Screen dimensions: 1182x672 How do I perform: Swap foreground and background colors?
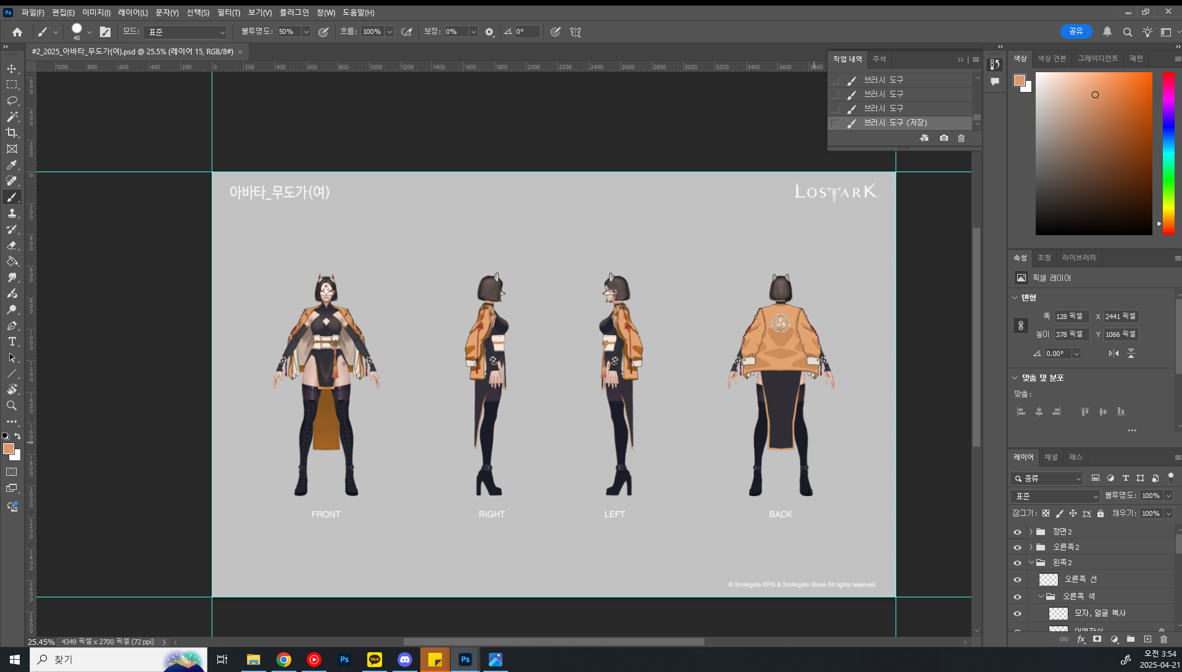(x=17, y=436)
